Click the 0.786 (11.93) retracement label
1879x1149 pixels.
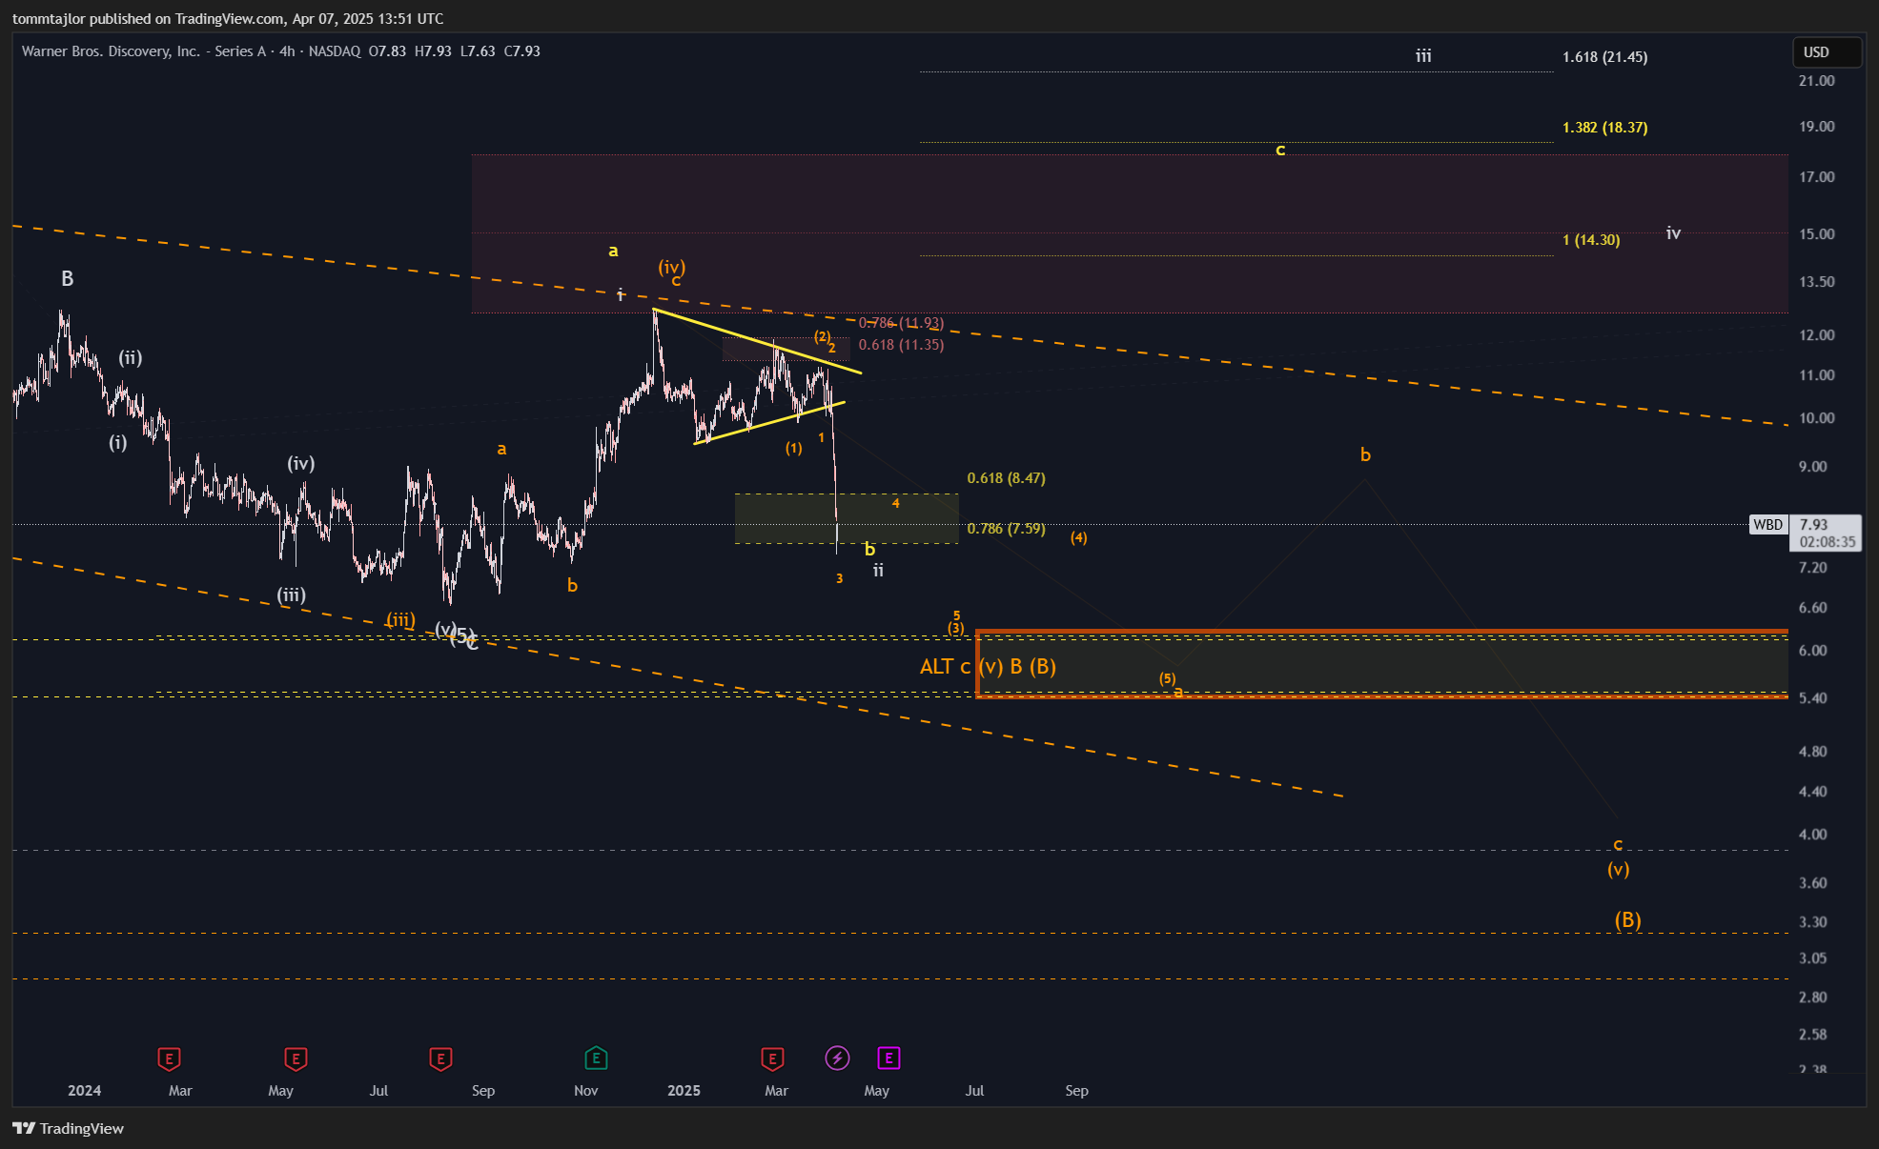901,323
